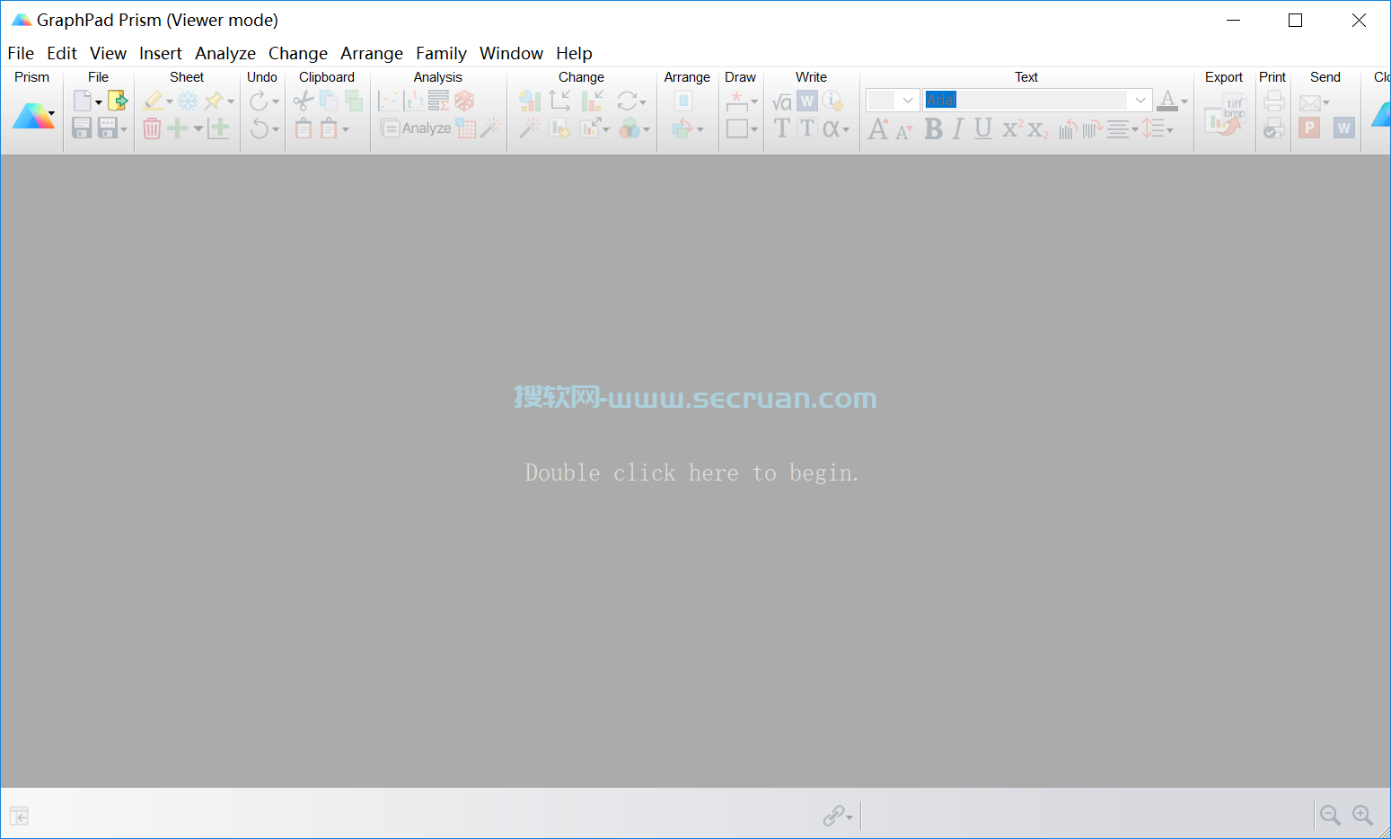The height and width of the screenshot is (839, 1391).
Task: Highlight sheet with the marker icon
Action: 154,101
